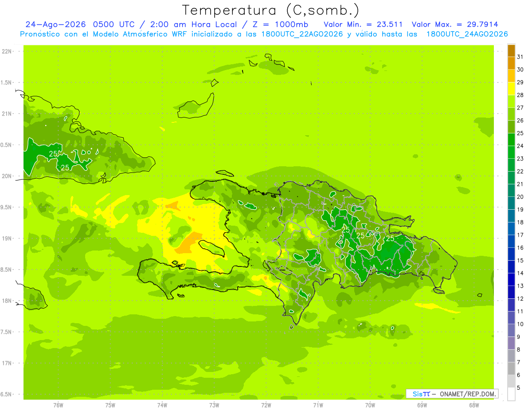Click the legend value "18"
Image resolution: width=532 pixels, height=411 pixels.
[520, 222]
